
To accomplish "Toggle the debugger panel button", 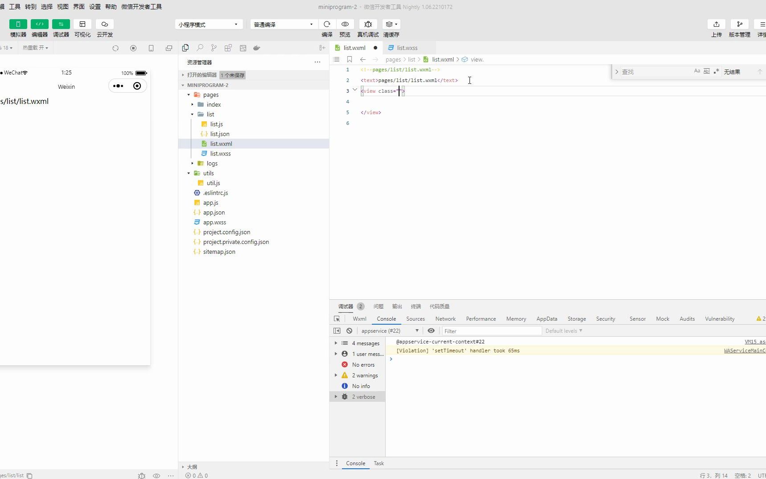I will click(61, 24).
